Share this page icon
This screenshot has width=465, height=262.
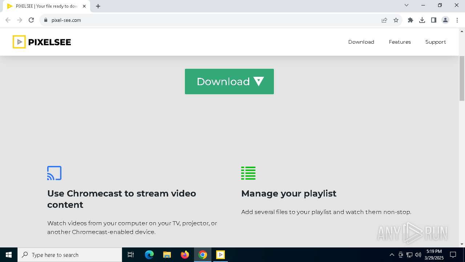[x=384, y=20]
